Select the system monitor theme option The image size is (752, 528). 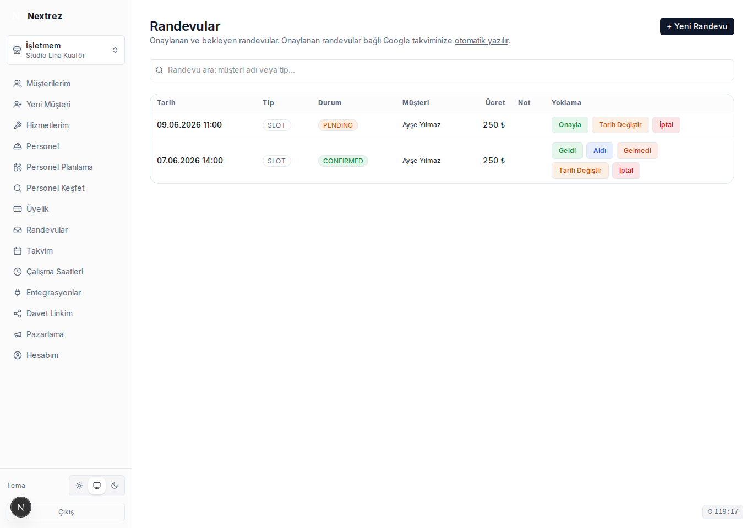coord(97,486)
